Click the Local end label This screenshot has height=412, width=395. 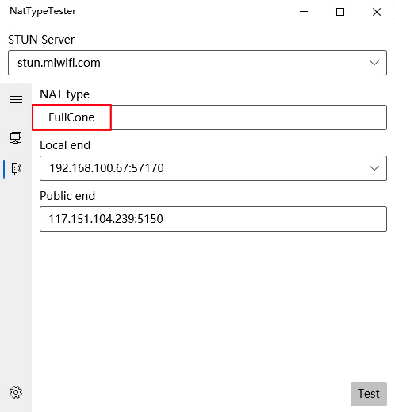click(65, 145)
